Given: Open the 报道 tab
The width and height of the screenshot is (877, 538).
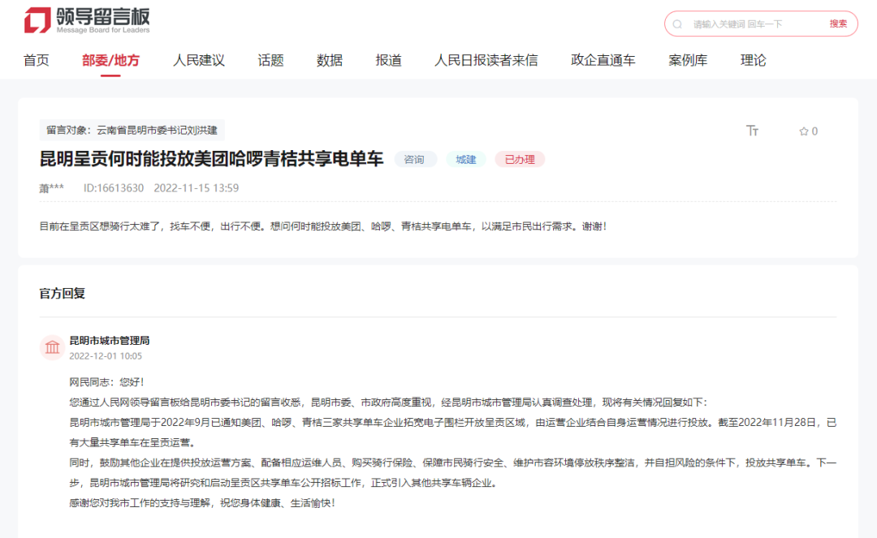Looking at the screenshot, I should [x=389, y=60].
